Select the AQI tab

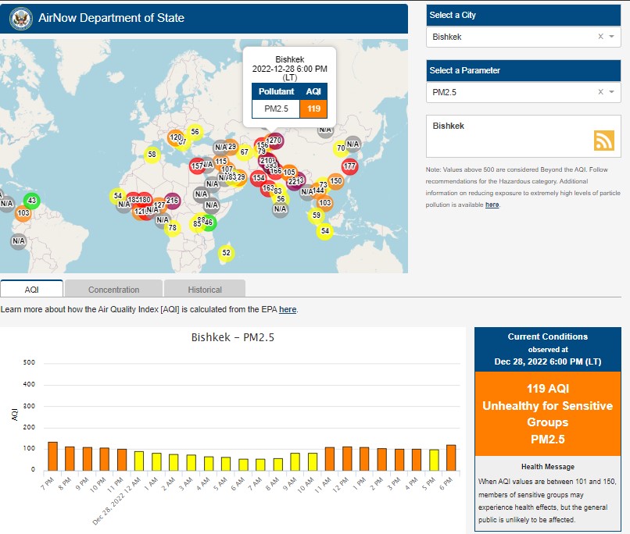coord(31,290)
